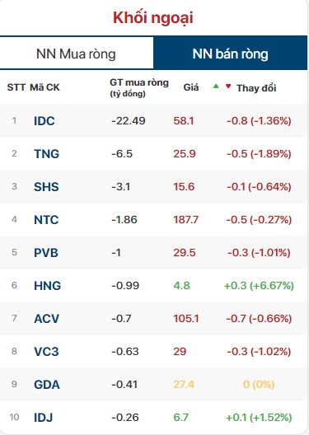The width and height of the screenshot is (309, 435).
Task: Click the Thay đổi column header
Action: point(256,88)
